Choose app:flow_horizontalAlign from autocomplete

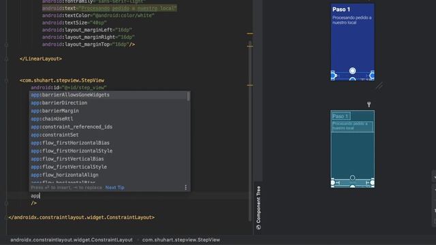108,175
